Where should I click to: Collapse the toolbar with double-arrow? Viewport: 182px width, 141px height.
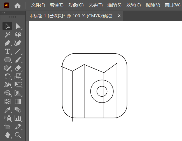pos(4,13)
